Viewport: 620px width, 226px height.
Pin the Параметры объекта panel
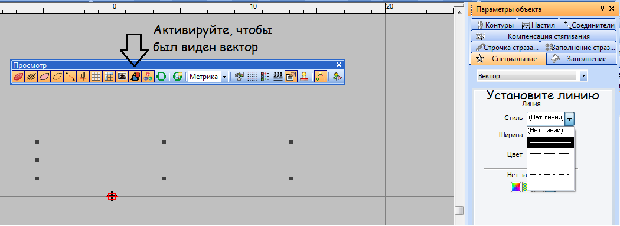coord(603,9)
